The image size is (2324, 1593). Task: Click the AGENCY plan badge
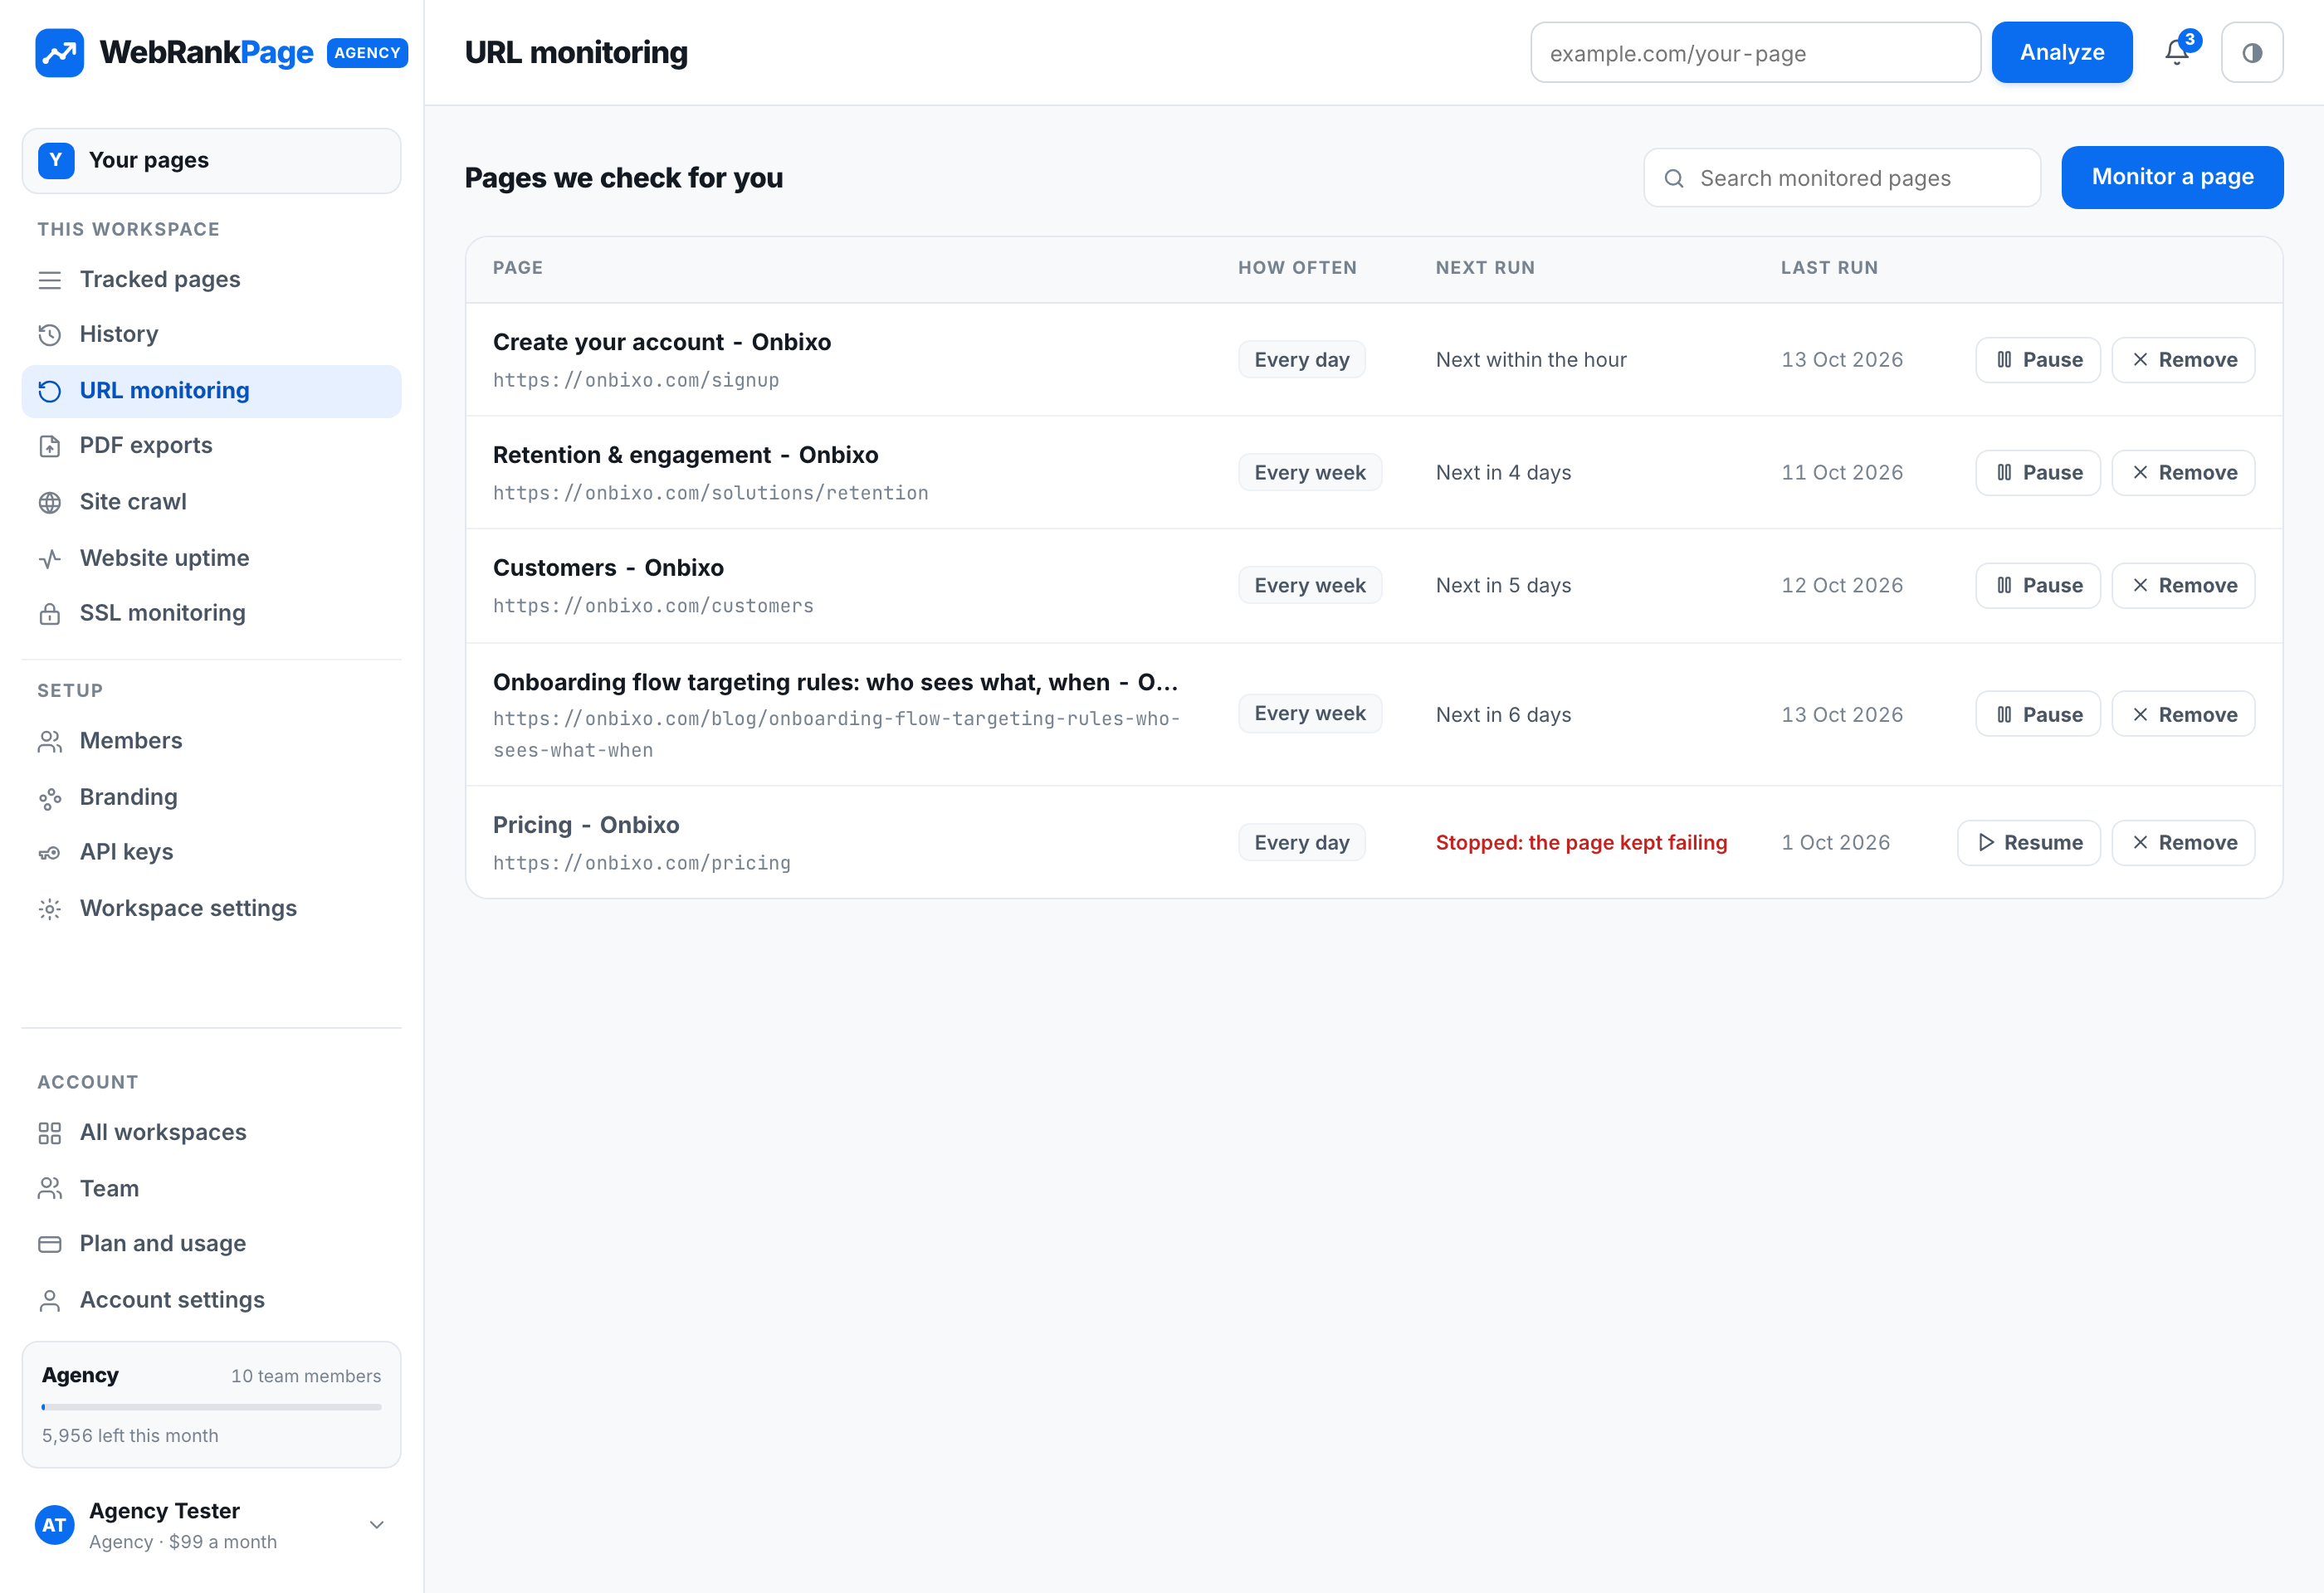(367, 53)
